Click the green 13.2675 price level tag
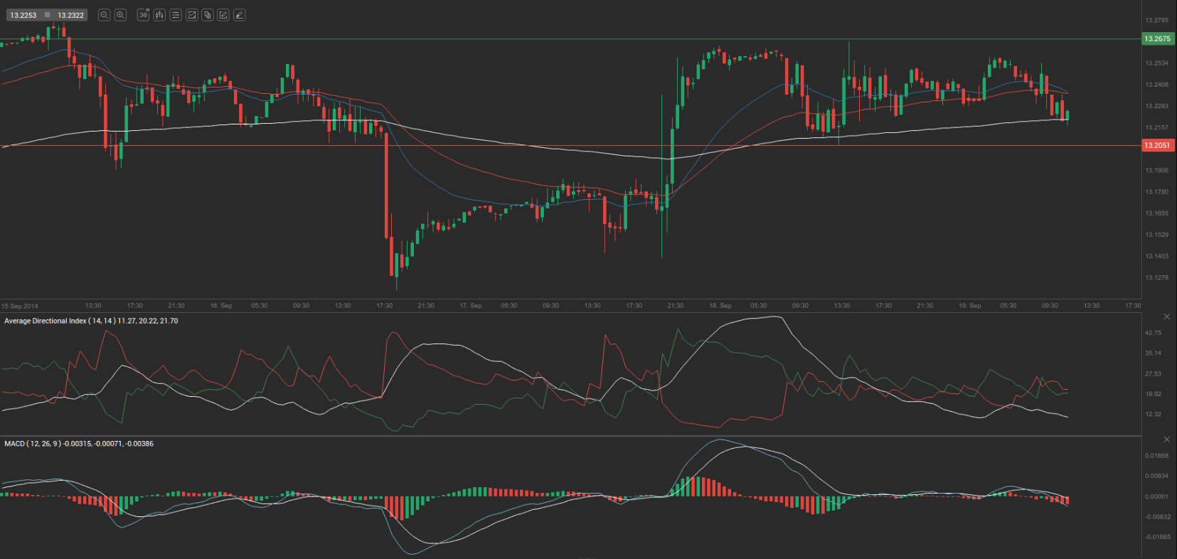Image resolution: width=1177 pixels, height=559 pixels. click(x=1157, y=39)
